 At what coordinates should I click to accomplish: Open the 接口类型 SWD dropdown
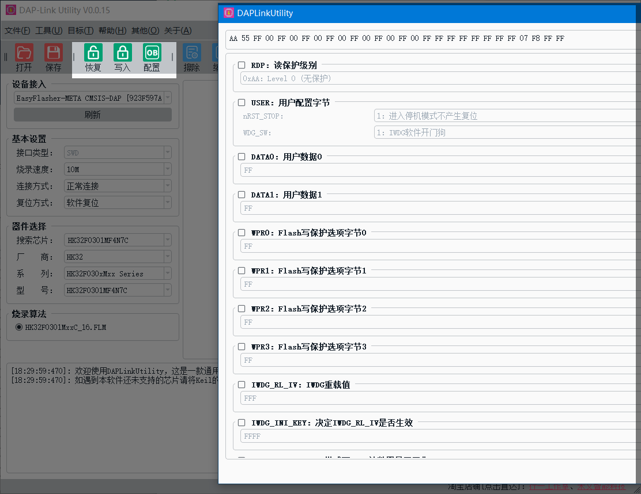coord(118,153)
